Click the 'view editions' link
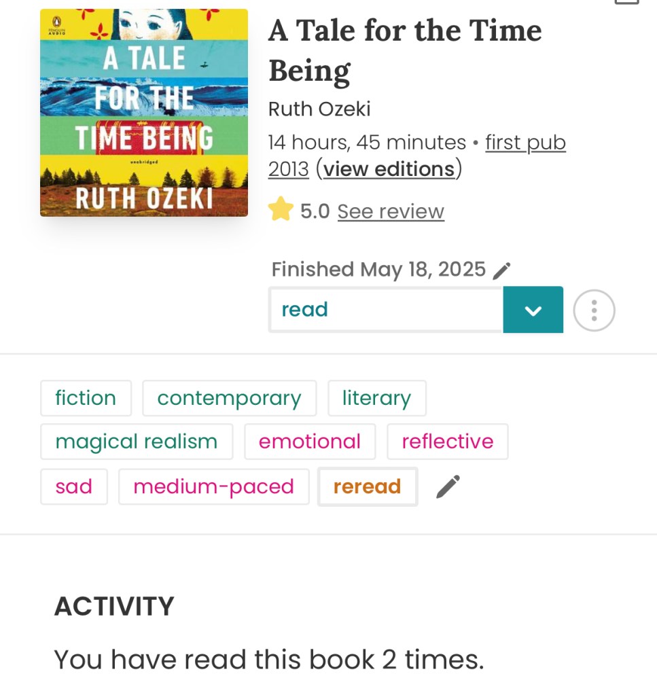The image size is (657, 695). click(389, 168)
